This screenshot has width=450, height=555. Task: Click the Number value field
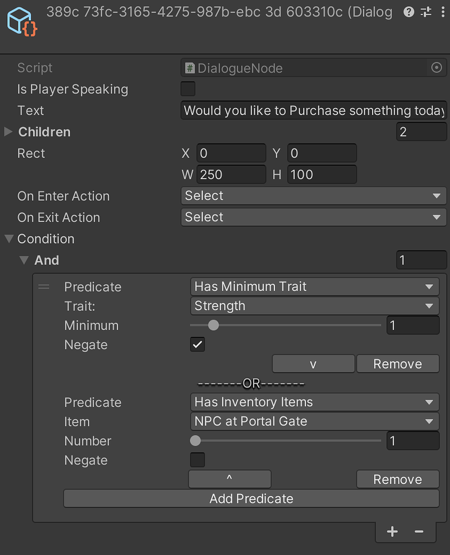click(413, 441)
